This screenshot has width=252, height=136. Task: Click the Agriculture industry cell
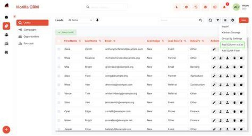196,76
